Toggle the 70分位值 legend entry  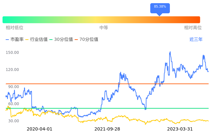[86, 40]
